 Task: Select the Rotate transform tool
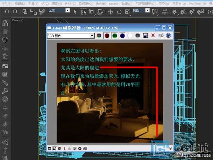[119, 11]
